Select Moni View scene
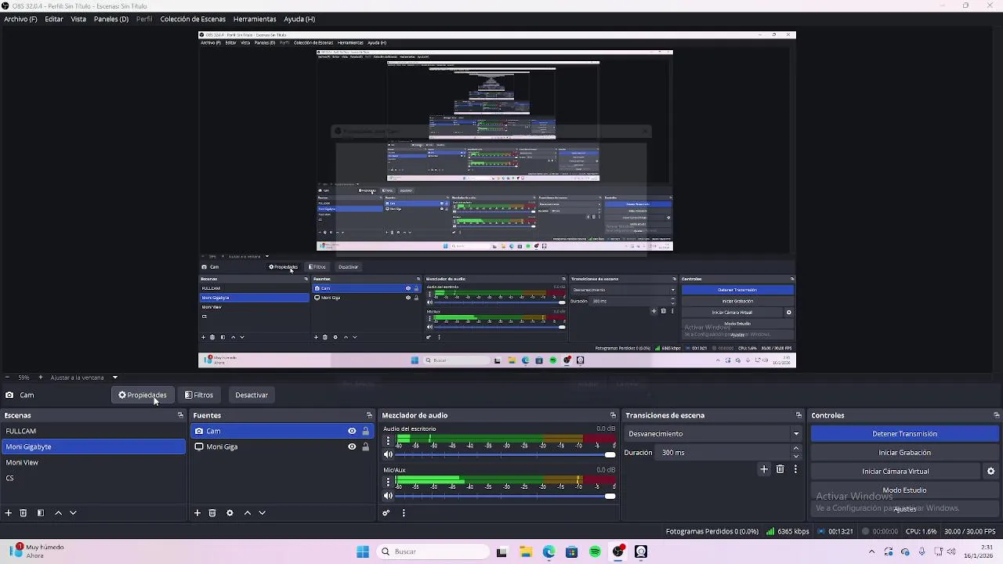1003x564 pixels. click(93, 462)
